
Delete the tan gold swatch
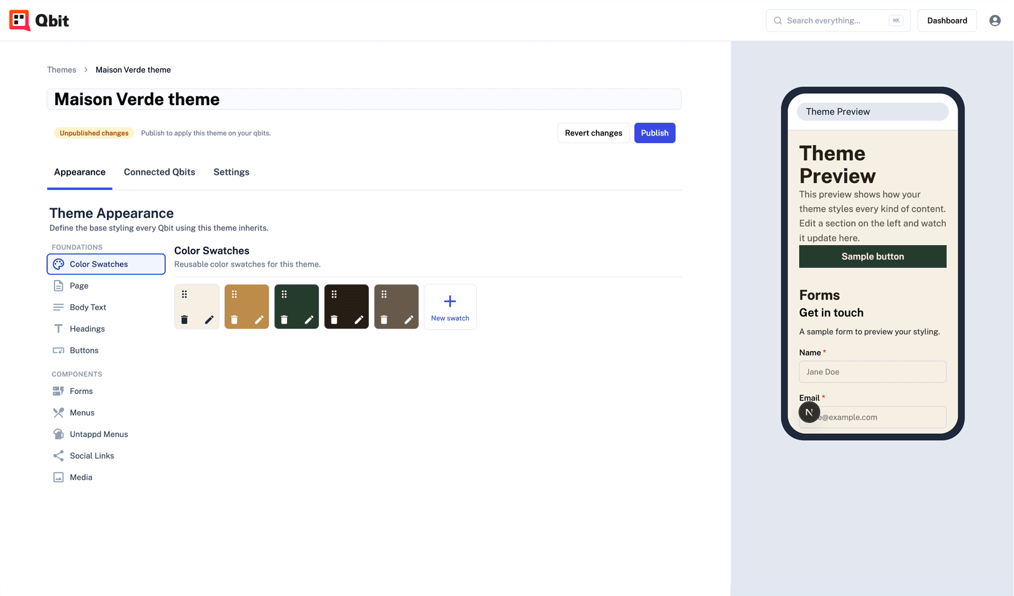234,320
